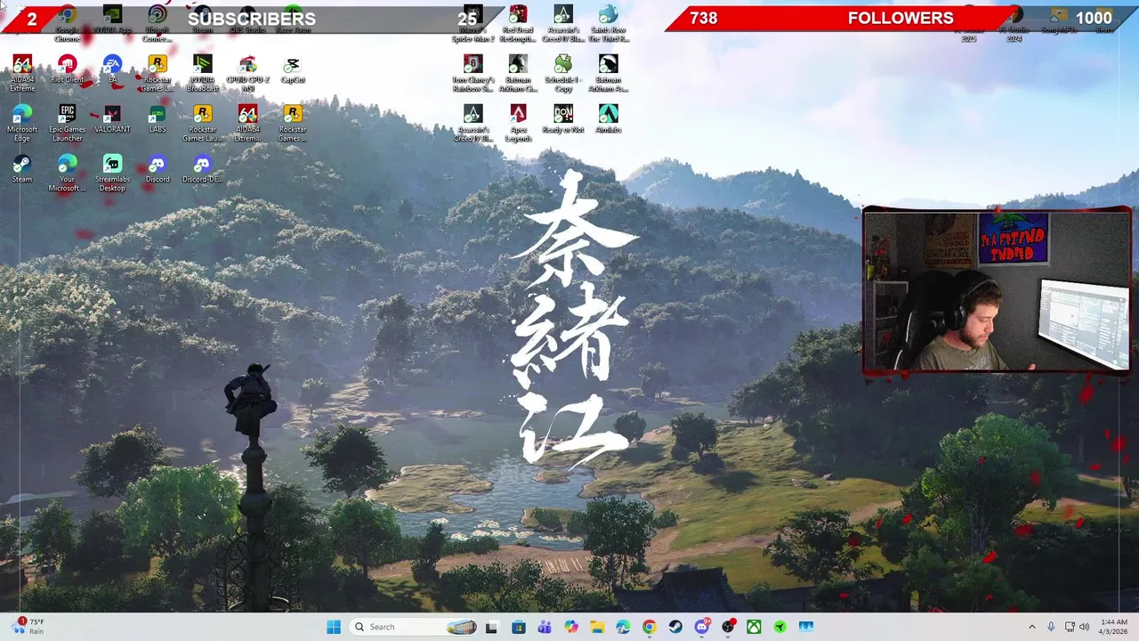This screenshot has height=641, width=1139.
Task: Open Steam from the taskbar
Action: click(x=675, y=627)
